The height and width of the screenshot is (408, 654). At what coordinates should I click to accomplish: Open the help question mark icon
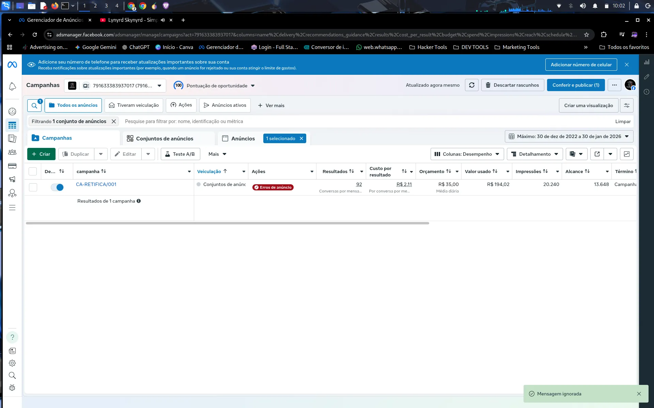tap(12, 337)
